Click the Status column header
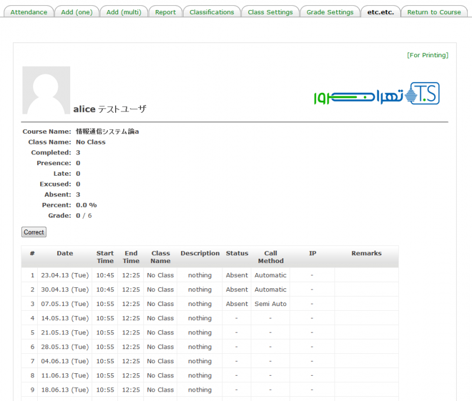 tap(237, 254)
